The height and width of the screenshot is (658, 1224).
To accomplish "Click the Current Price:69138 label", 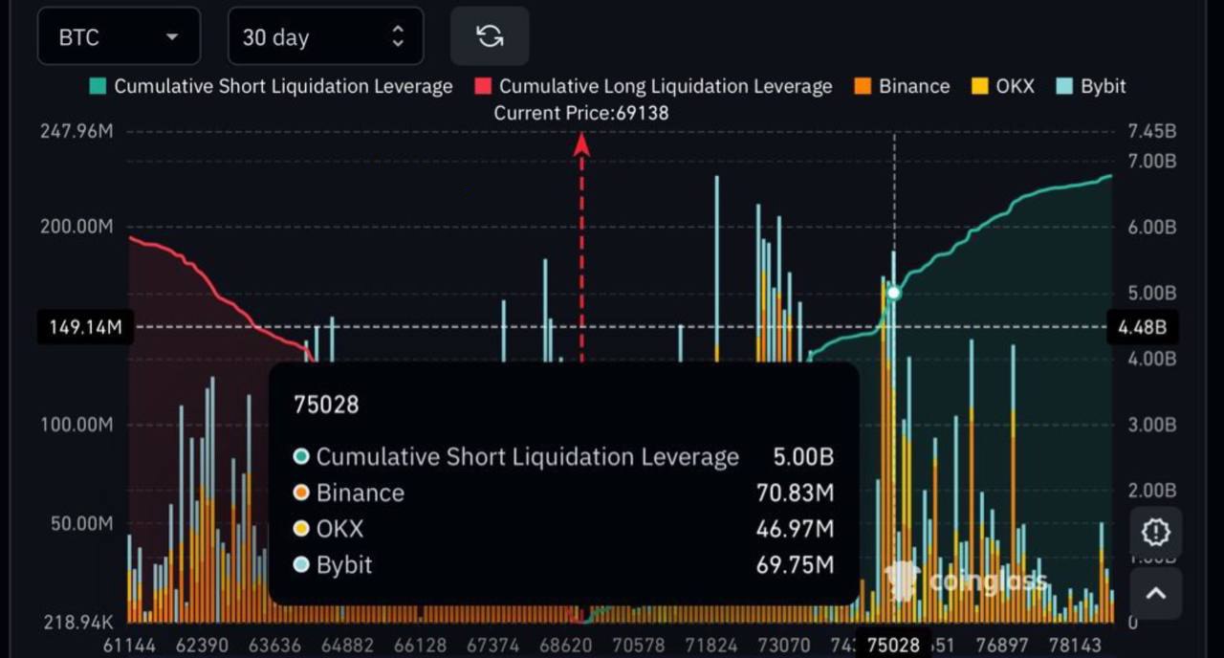I will (x=580, y=113).
